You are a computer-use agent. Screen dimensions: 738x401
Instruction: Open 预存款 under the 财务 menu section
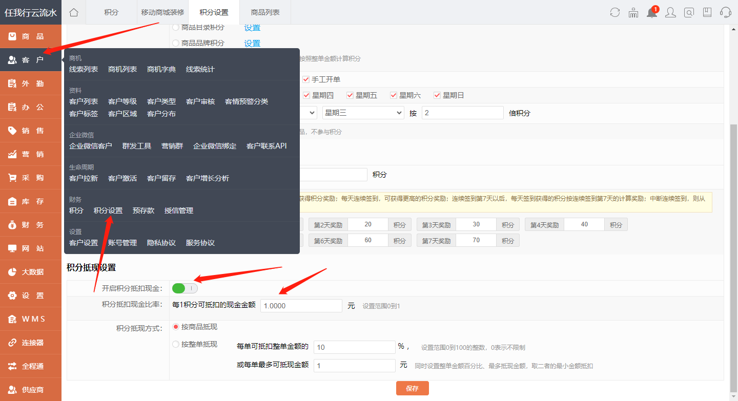click(143, 210)
